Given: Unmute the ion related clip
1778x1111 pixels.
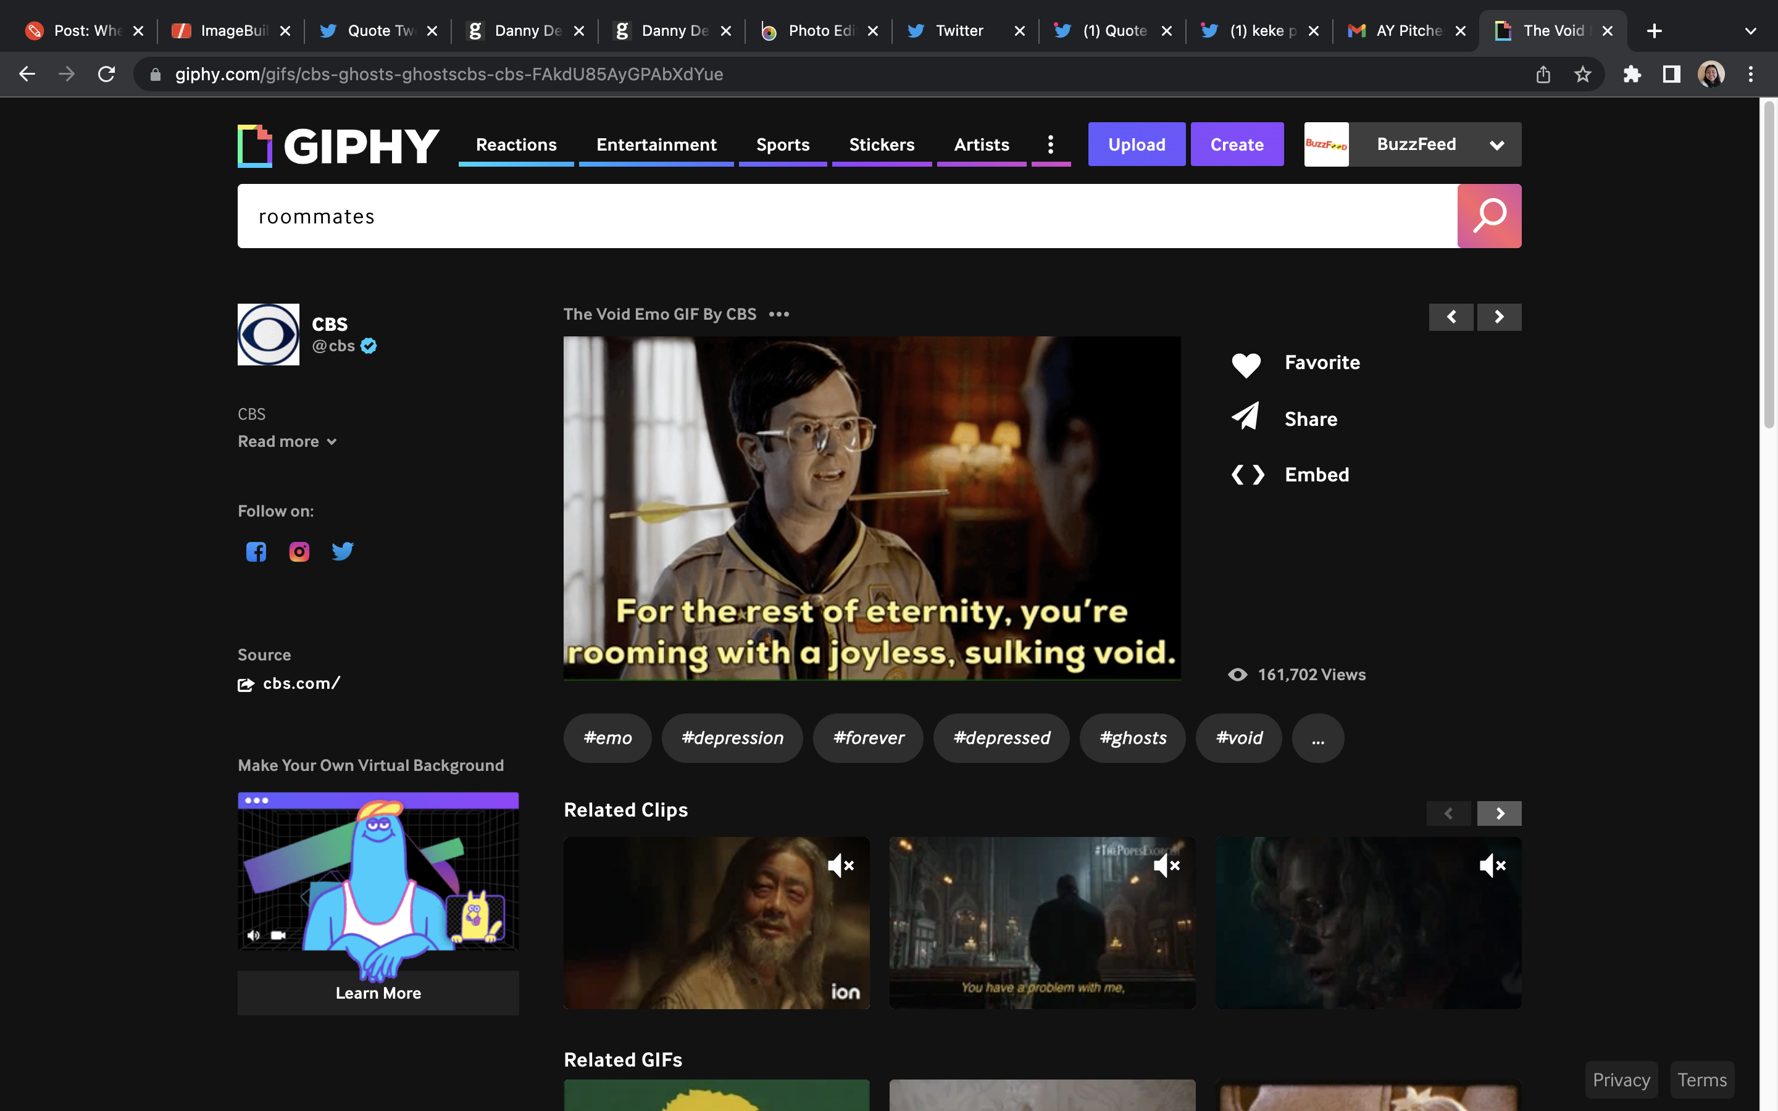Looking at the screenshot, I should [x=840, y=865].
